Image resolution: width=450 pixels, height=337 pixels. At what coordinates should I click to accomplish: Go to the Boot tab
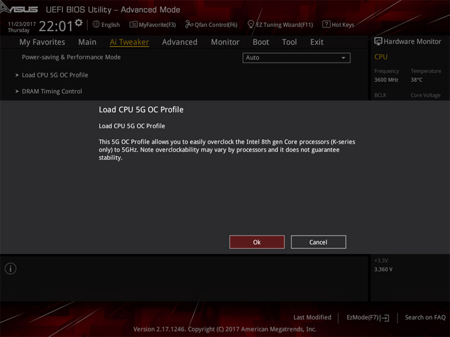[261, 42]
